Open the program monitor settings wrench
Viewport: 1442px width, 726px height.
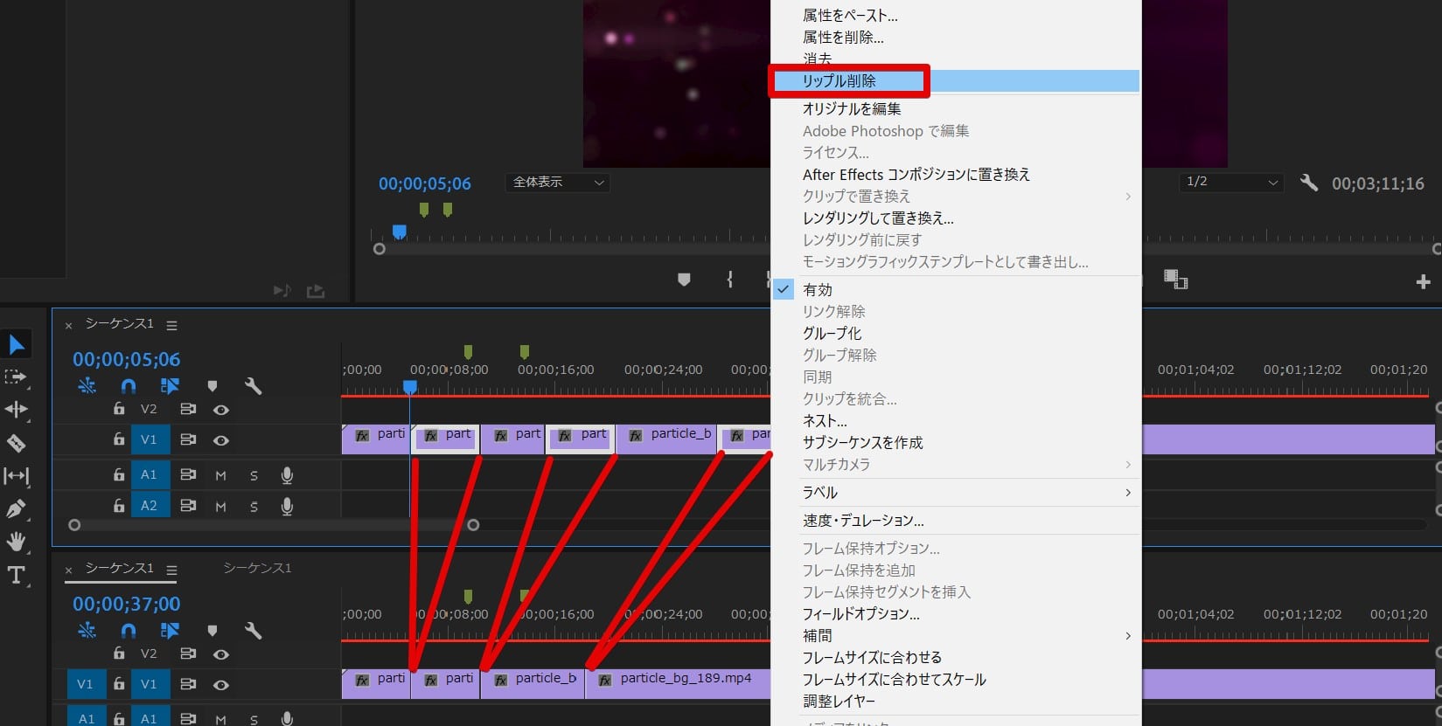click(1309, 183)
